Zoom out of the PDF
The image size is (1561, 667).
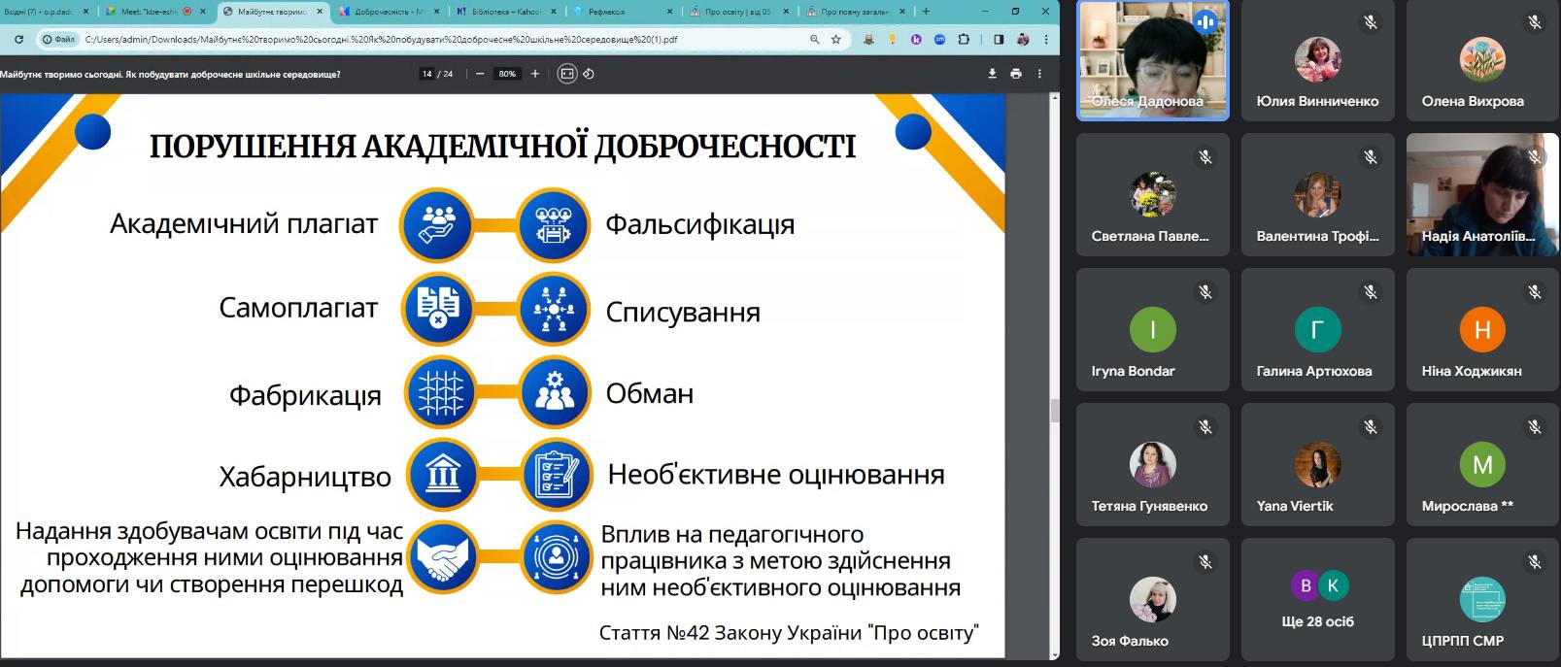(480, 74)
